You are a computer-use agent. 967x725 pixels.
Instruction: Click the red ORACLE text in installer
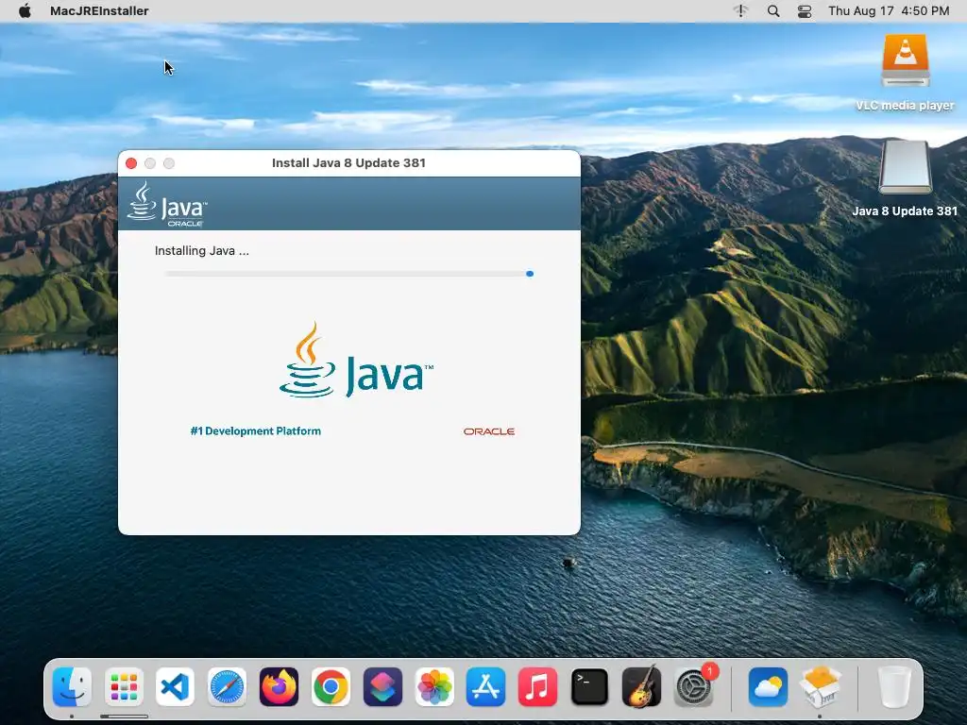click(x=489, y=431)
